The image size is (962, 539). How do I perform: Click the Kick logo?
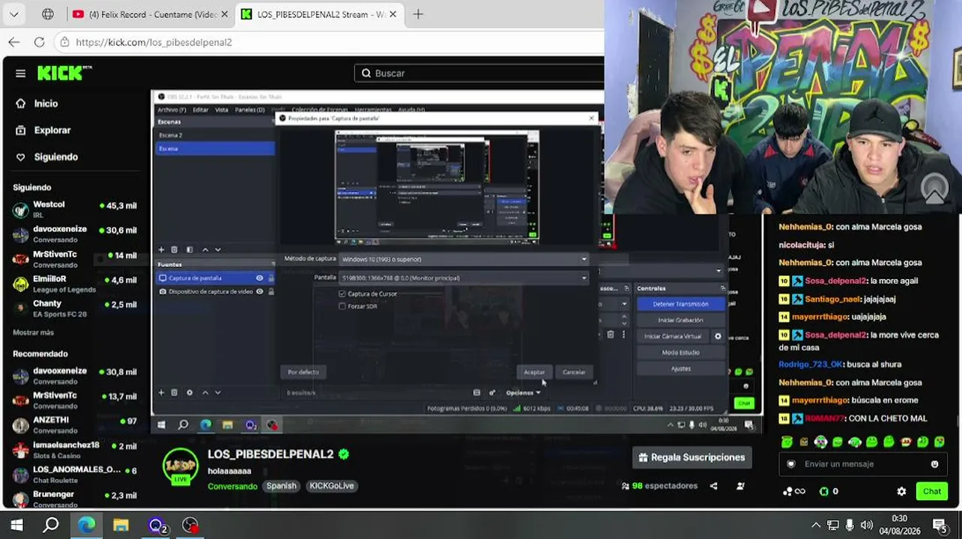(x=64, y=73)
